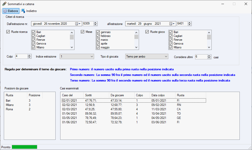Decrease the Considera ultimi casi value
The height and width of the screenshot is (150, 252).
209,58
